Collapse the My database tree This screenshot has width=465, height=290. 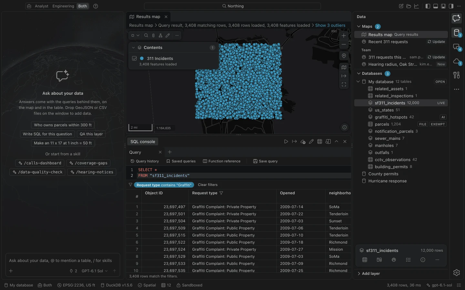tap(358, 82)
